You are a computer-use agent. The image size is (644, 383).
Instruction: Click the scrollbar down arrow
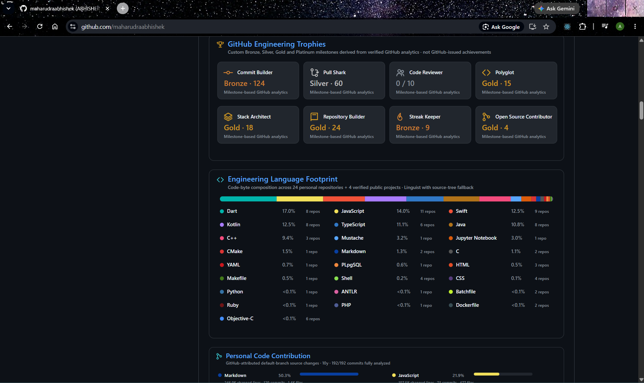click(641, 380)
